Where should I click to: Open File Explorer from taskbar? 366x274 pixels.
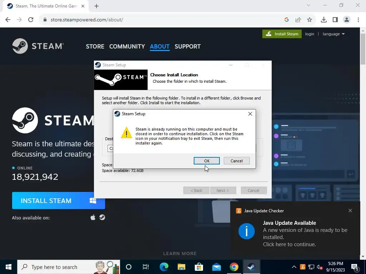coord(181,267)
